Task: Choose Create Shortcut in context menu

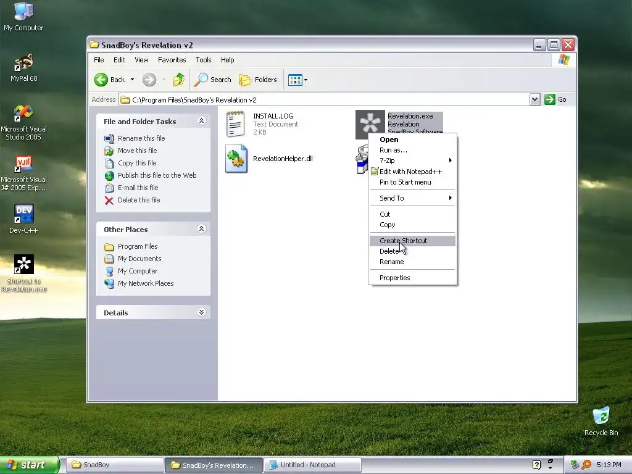Action: tap(413, 241)
